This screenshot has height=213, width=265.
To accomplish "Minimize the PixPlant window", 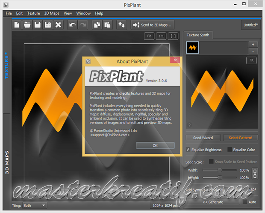I will tap(235, 4).
